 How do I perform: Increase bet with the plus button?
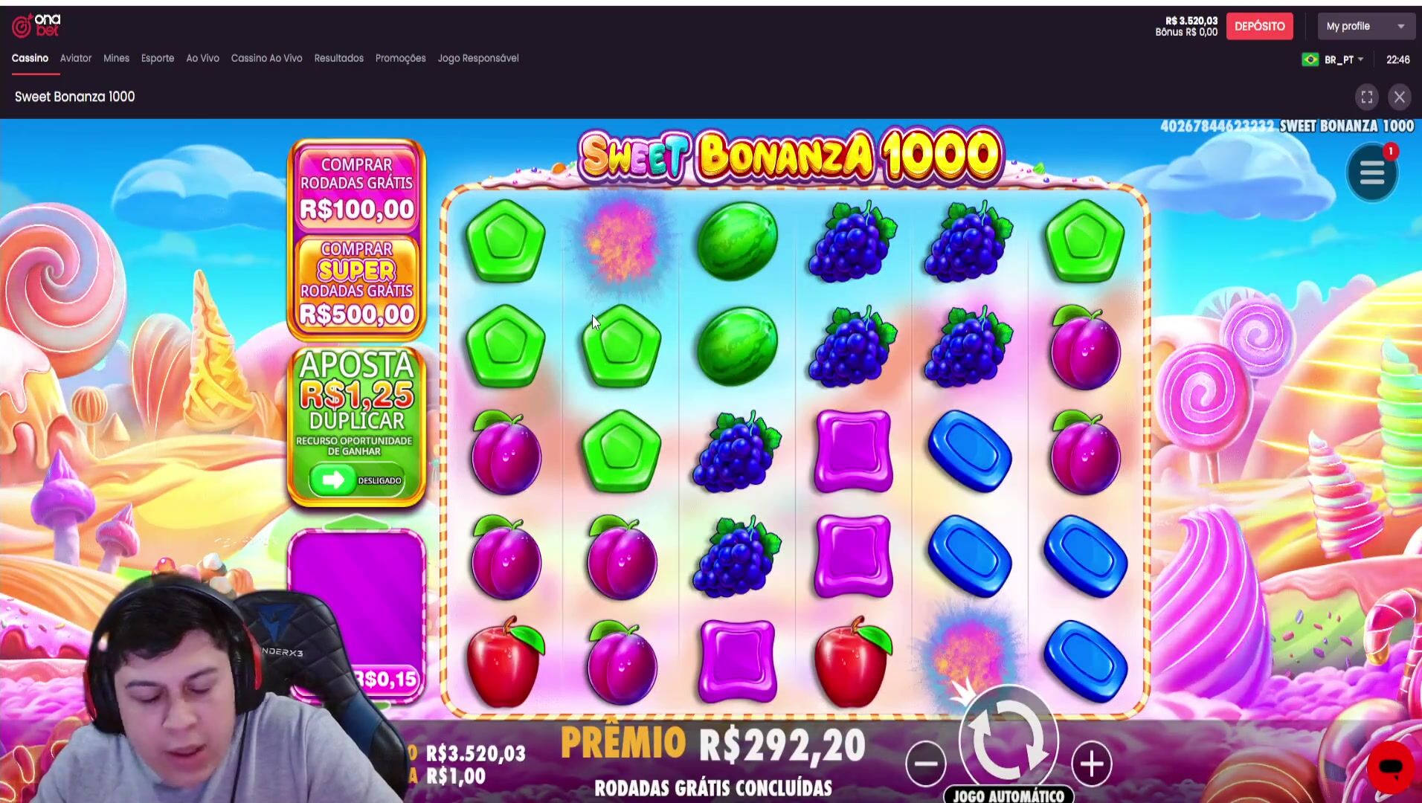[1092, 764]
